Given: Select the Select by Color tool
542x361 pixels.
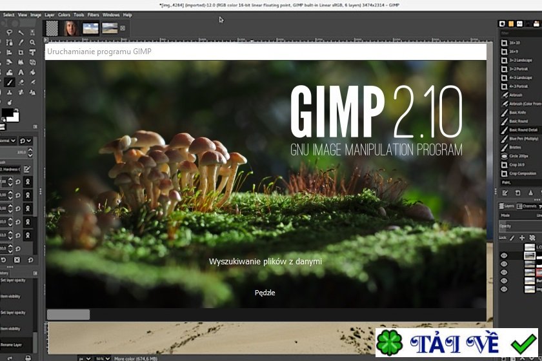Looking at the screenshot, I should (32, 32).
